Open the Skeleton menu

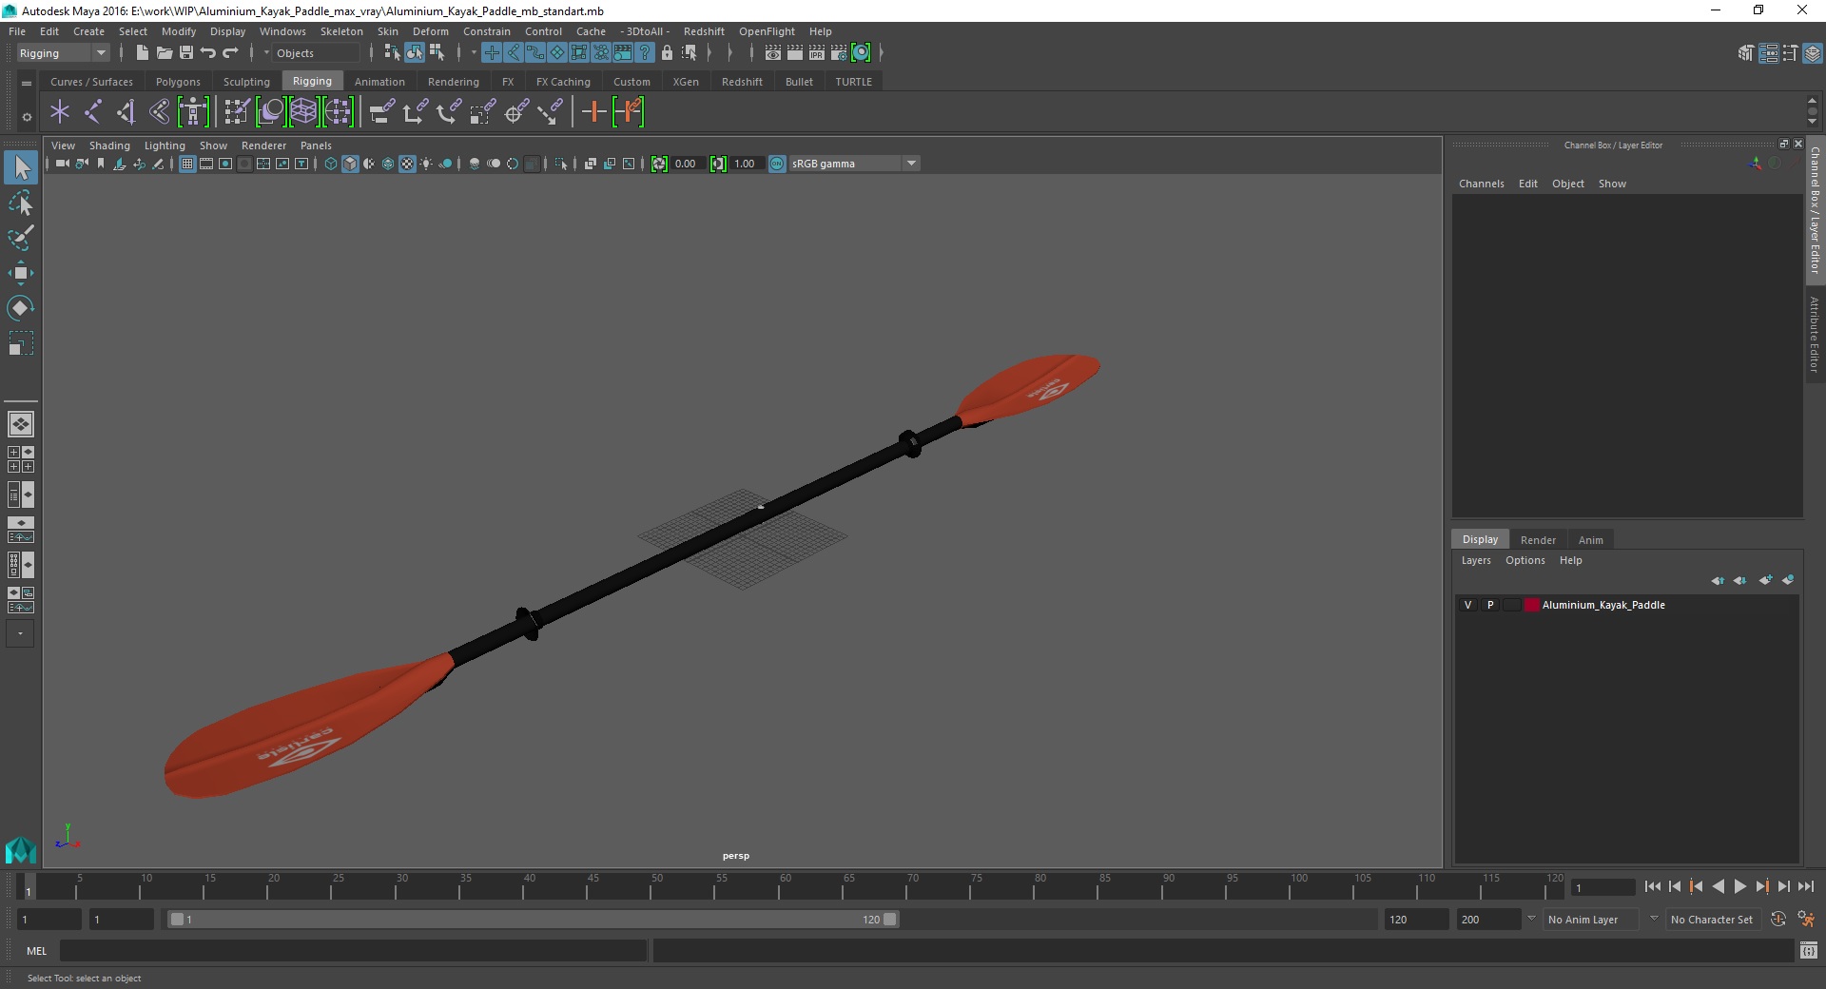click(341, 31)
